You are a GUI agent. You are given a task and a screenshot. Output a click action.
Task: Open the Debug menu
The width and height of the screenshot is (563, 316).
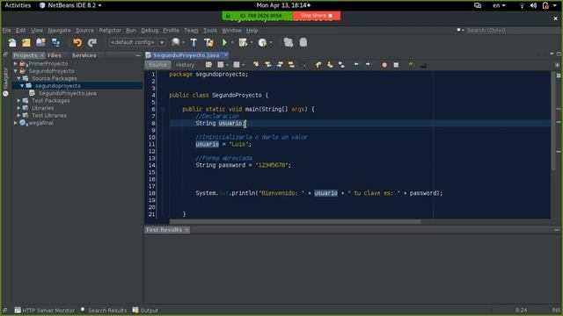pos(150,31)
